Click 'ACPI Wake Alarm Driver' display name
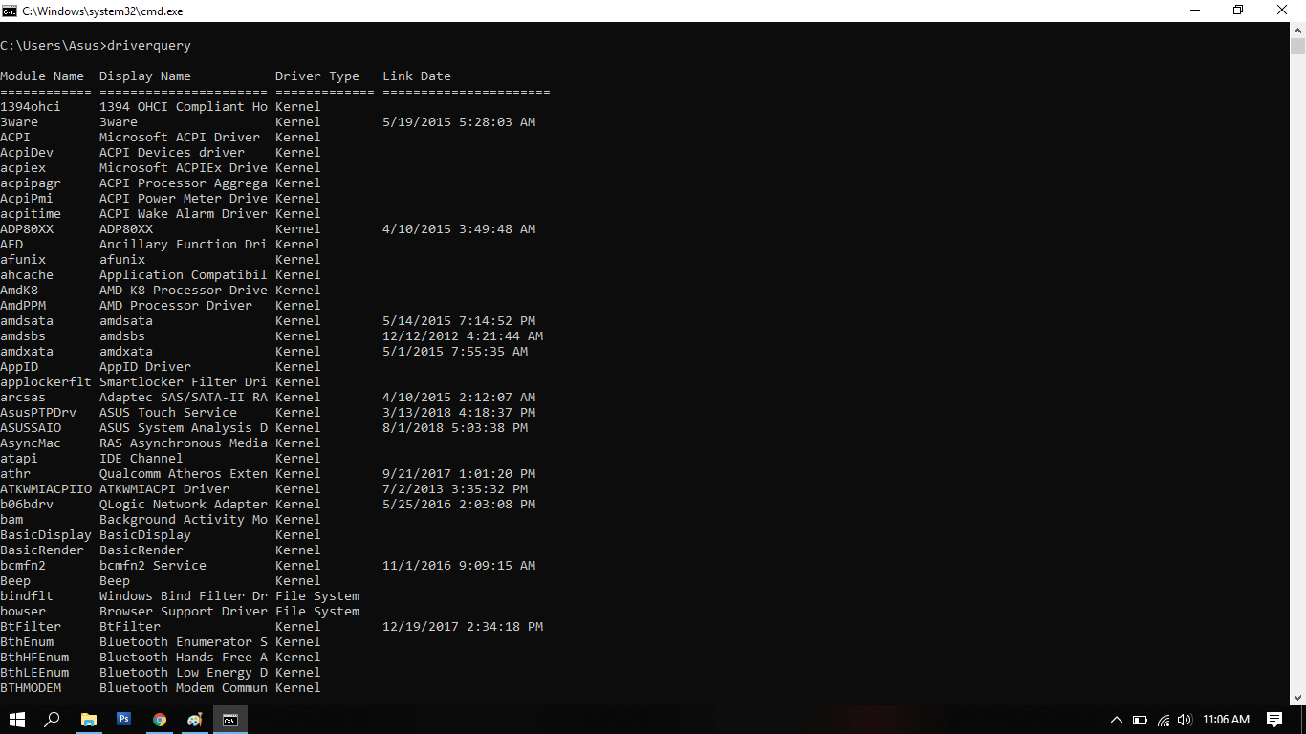1306x734 pixels. pos(184,214)
